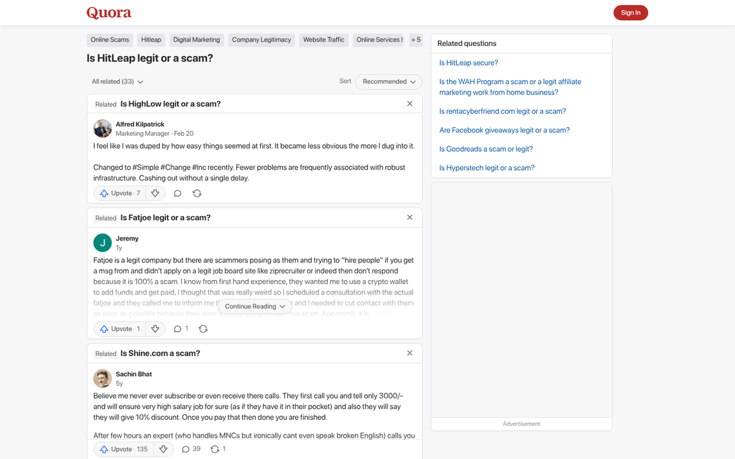Click Continue Reading on Jeremy's answer

click(254, 306)
